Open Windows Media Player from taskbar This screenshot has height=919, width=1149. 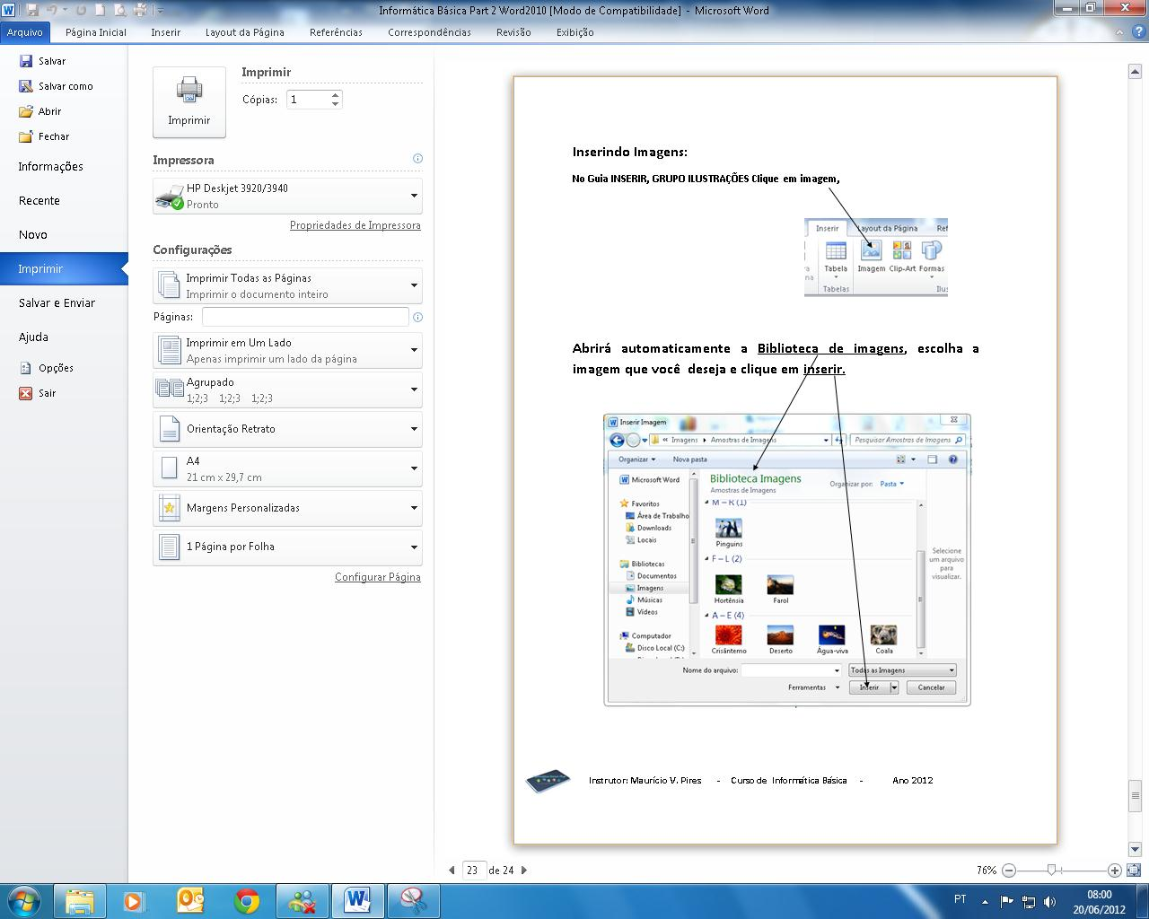(136, 900)
